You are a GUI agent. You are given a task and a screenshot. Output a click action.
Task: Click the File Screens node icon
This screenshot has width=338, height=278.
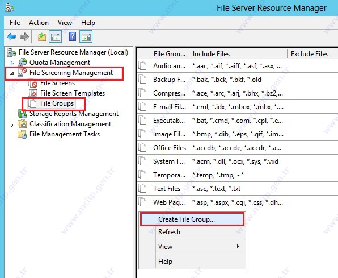click(33, 83)
